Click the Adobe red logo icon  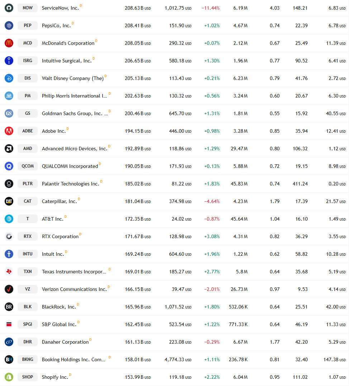point(9,131)
